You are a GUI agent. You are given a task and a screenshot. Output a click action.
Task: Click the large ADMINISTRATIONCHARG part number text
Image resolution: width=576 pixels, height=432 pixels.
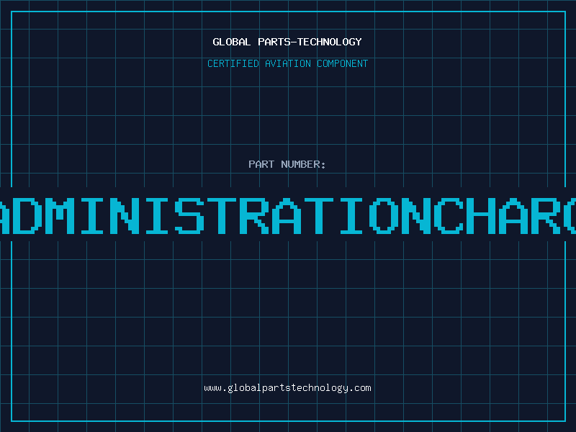[288, 216]
